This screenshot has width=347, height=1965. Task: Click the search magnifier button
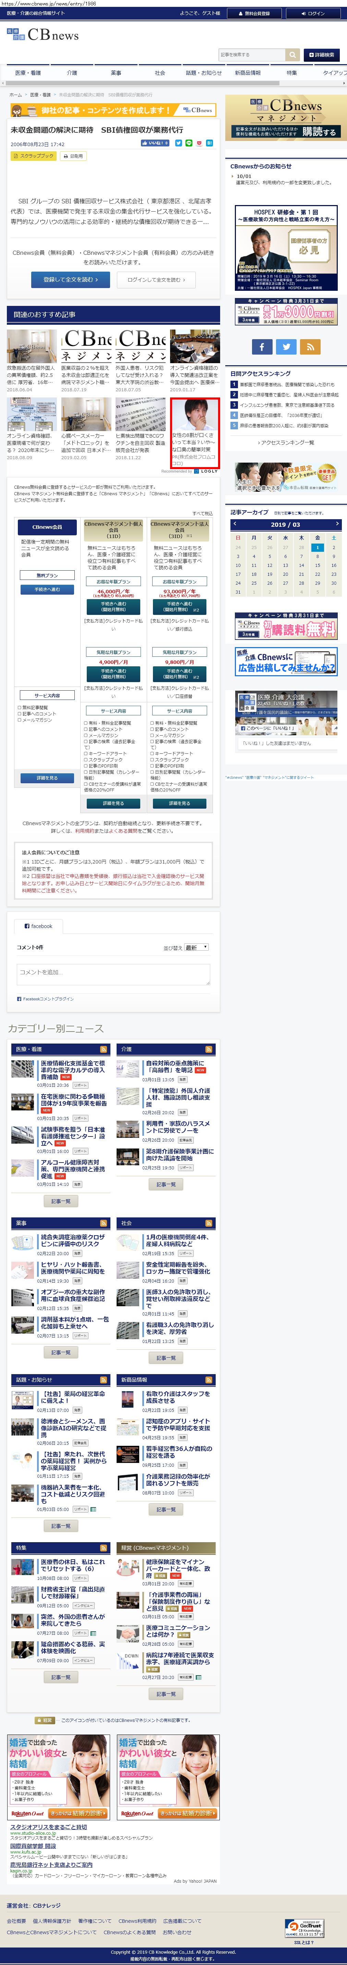[x=292, y=55]
